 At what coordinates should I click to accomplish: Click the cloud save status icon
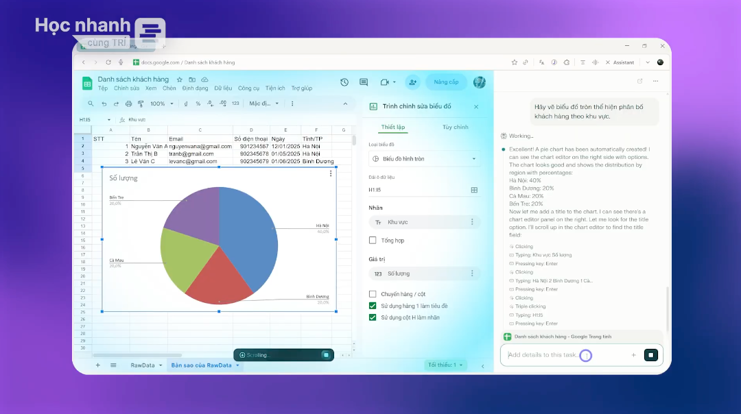click(x=204, y=80)
